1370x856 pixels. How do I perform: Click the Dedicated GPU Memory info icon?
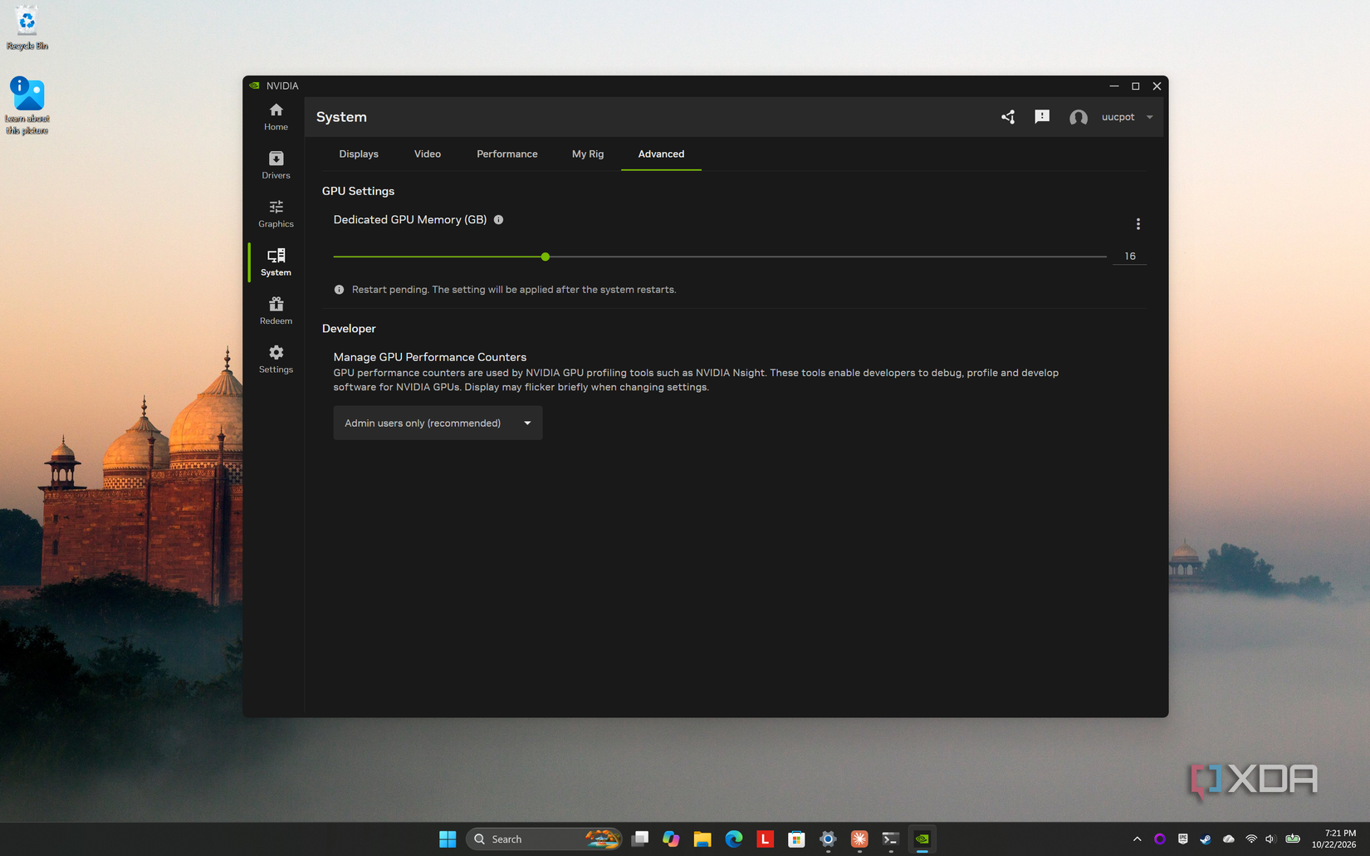coord(499,220)
